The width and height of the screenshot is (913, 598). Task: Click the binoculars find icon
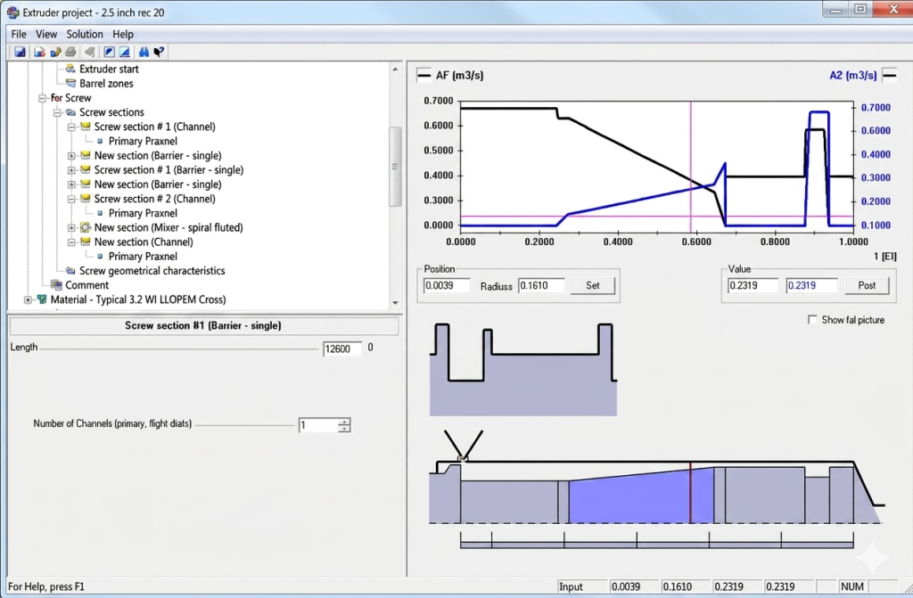(x=144, y=52)
